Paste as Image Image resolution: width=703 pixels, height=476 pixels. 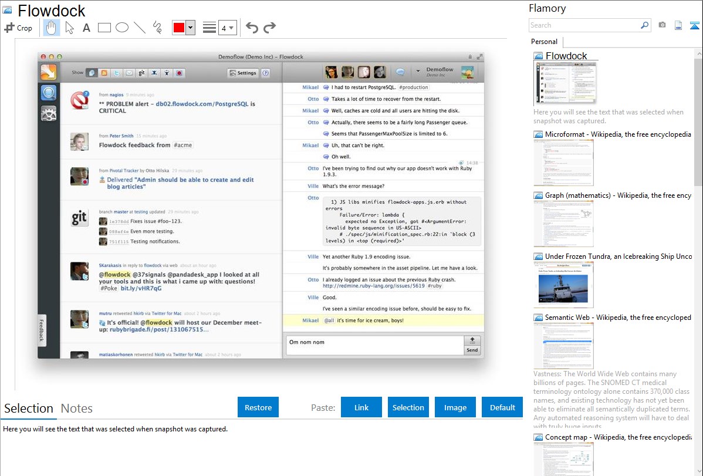click(455, 407)
